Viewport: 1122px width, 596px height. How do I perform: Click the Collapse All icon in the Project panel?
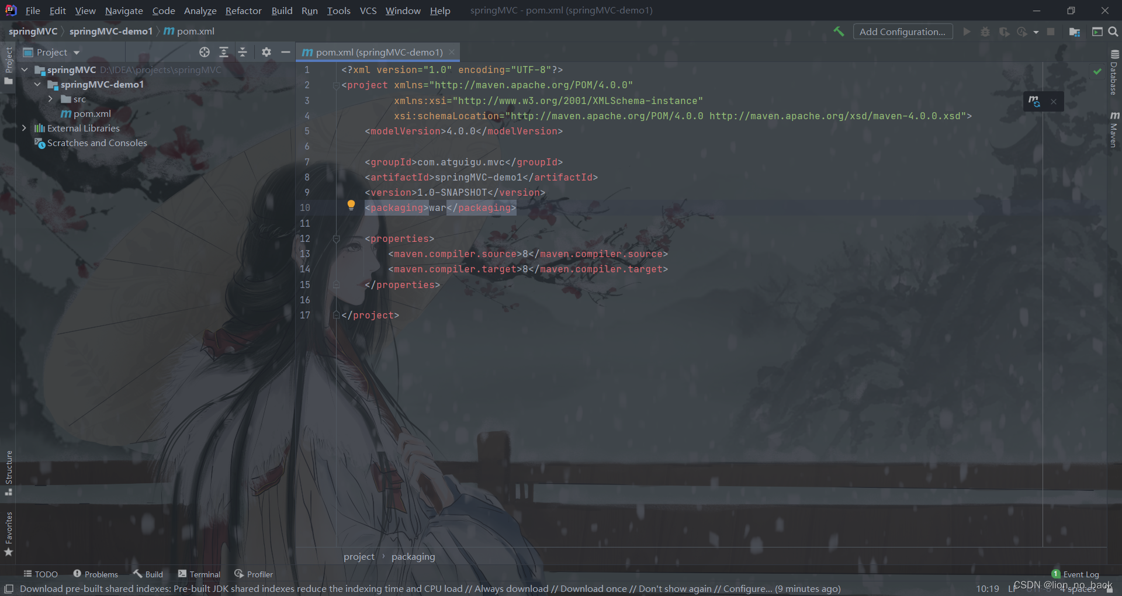(x=243, y=52)
